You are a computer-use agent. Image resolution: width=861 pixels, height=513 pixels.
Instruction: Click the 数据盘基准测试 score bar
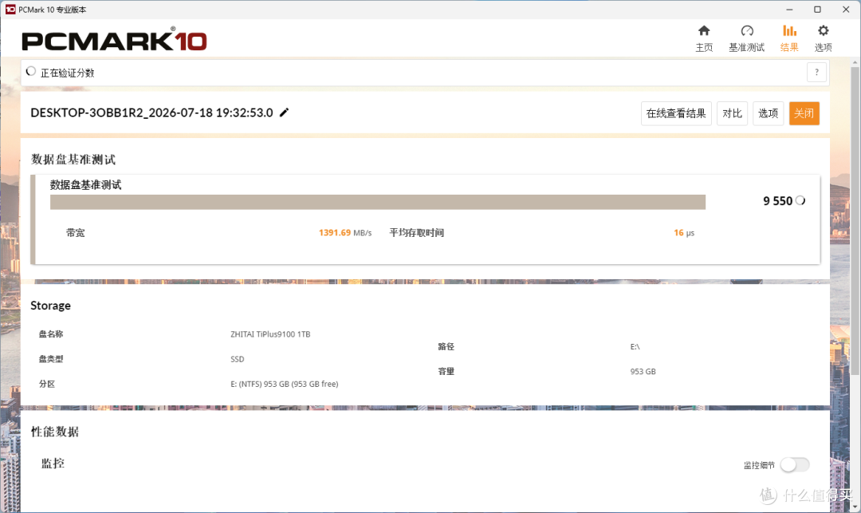pyautogui.click(x=378, y=202)
